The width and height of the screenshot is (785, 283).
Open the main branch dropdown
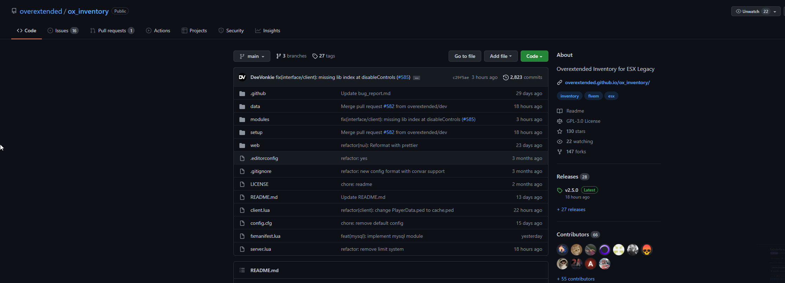click(x=252, y=56)
